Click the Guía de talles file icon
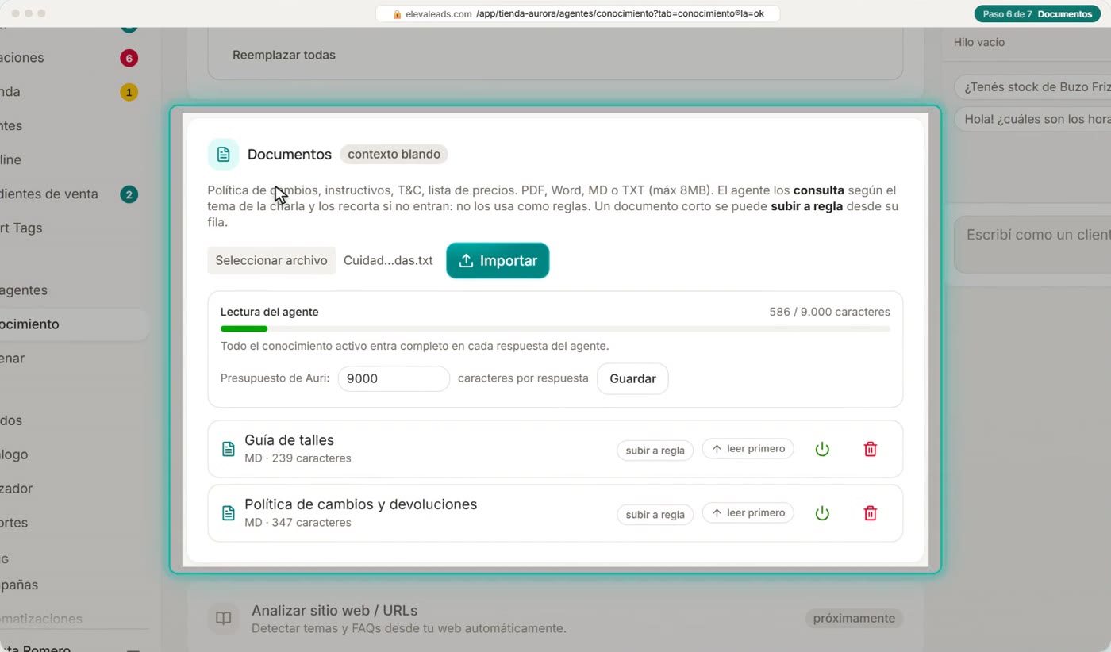Screen dimensions: 1111x652 (x=229, y=449)
